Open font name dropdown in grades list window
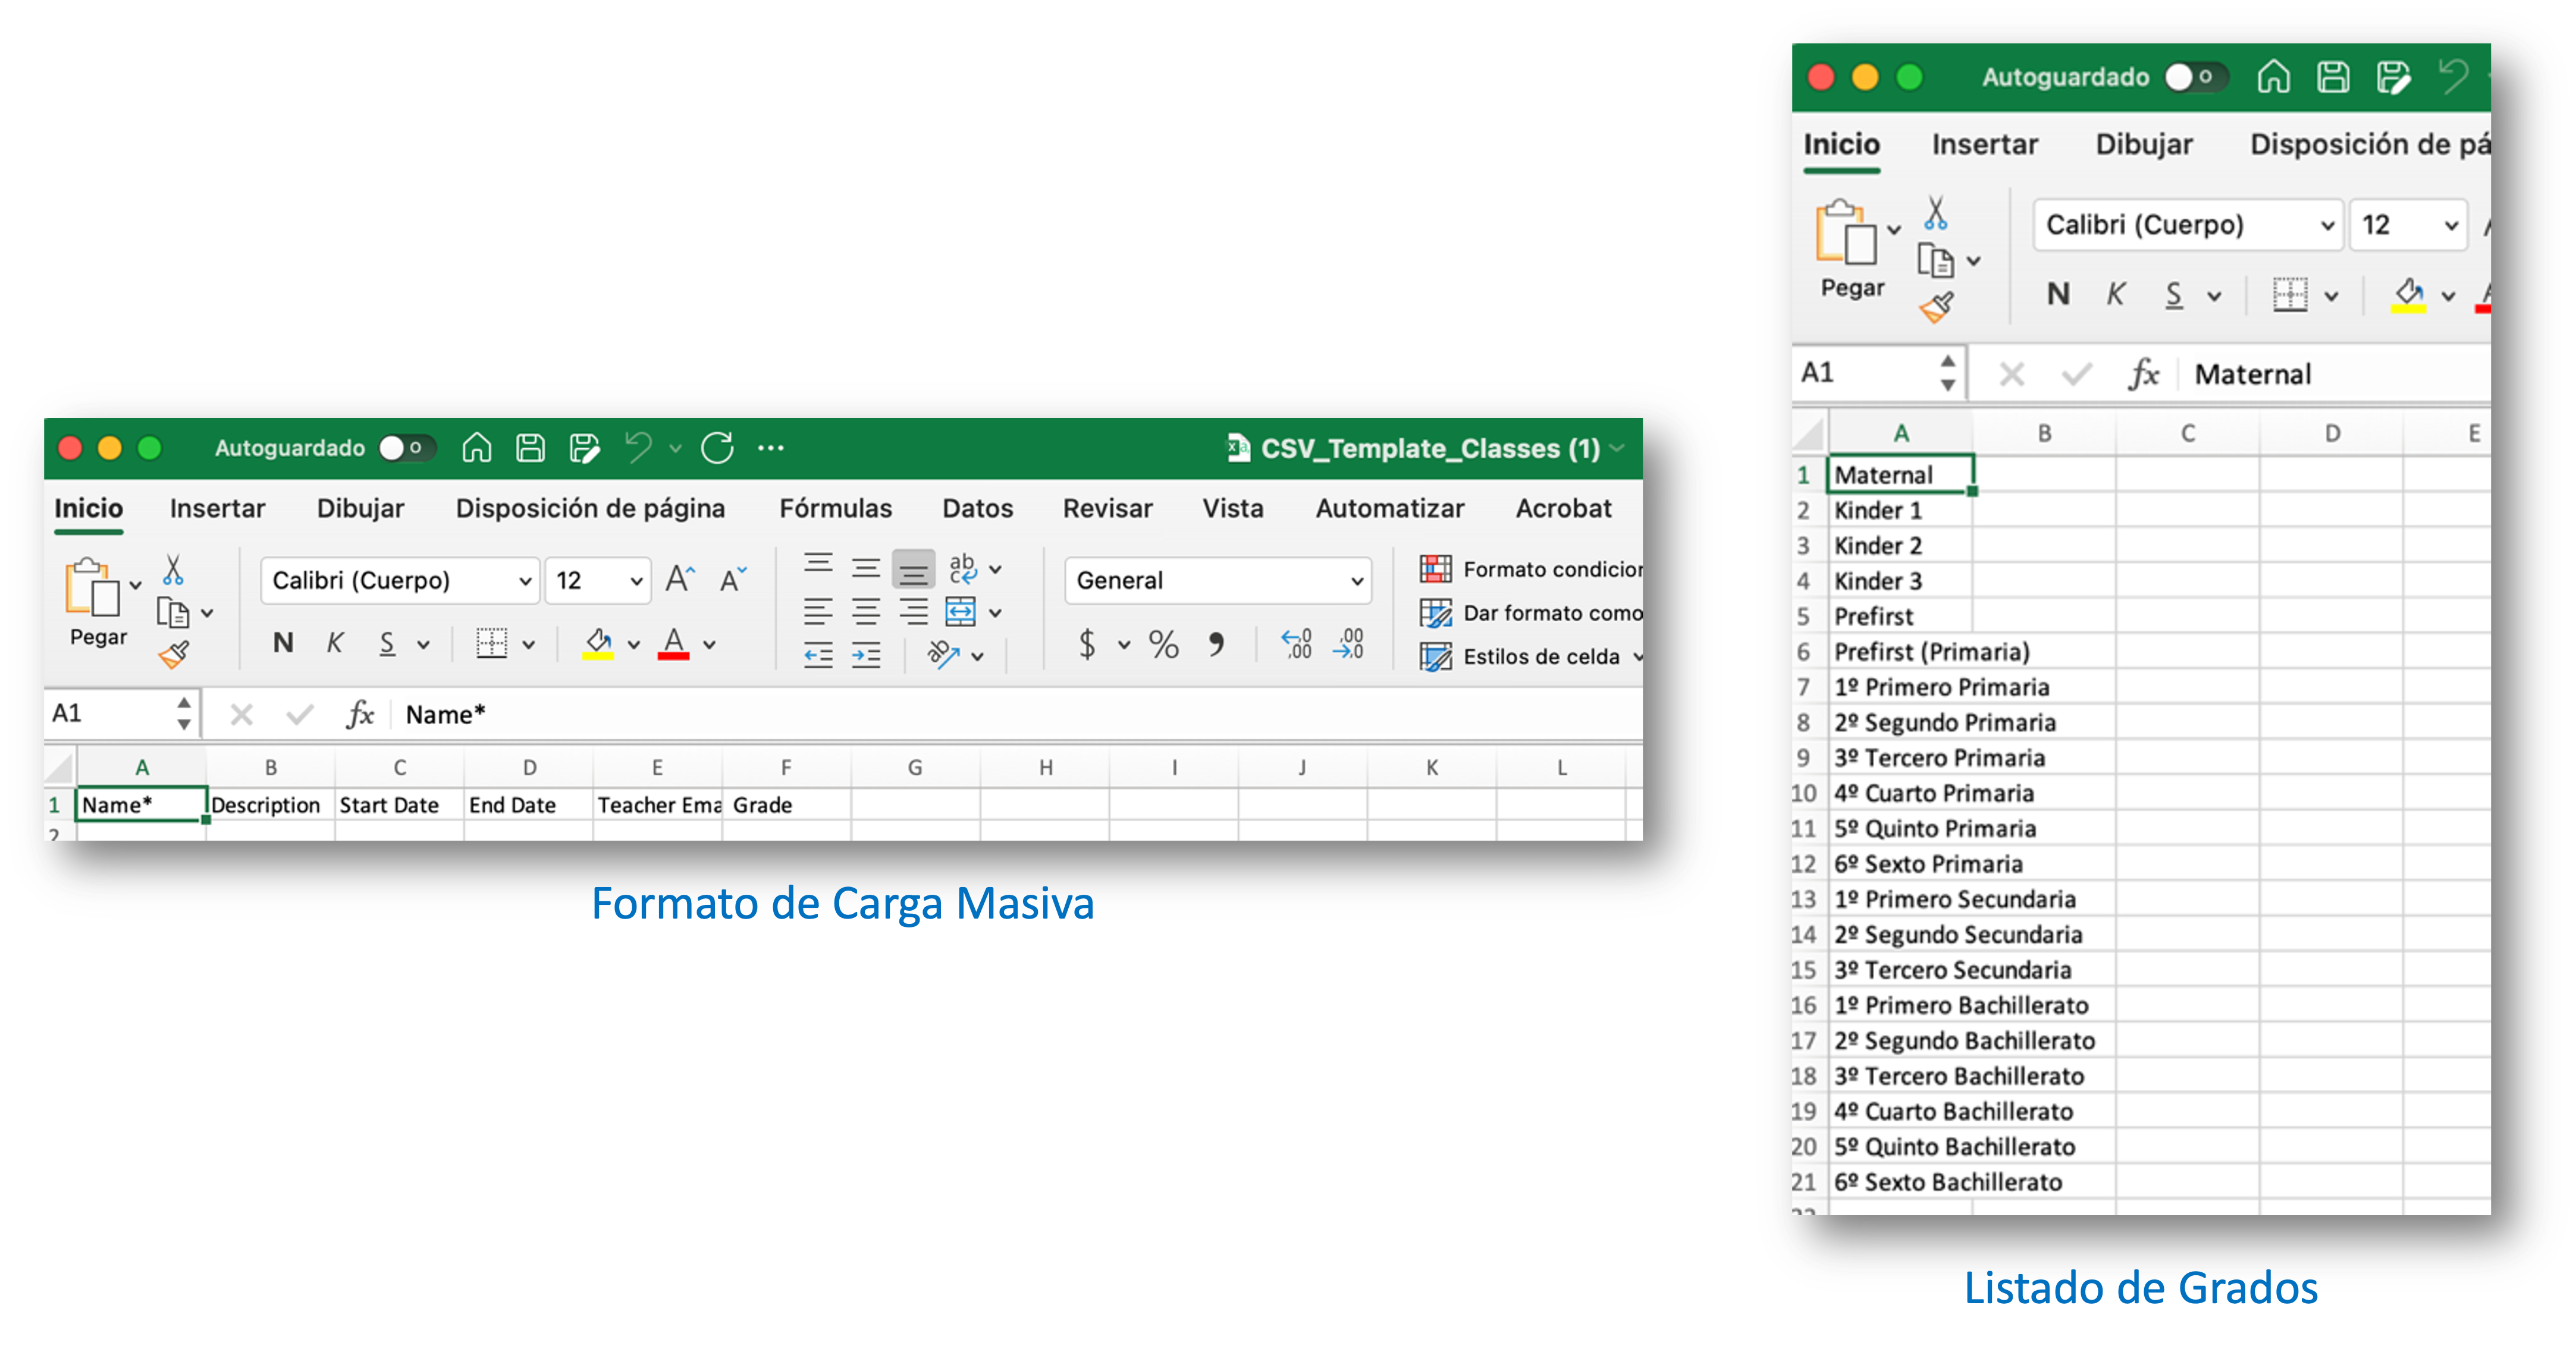Viewport: 2576px width, 1346px height. point(2327,226)
